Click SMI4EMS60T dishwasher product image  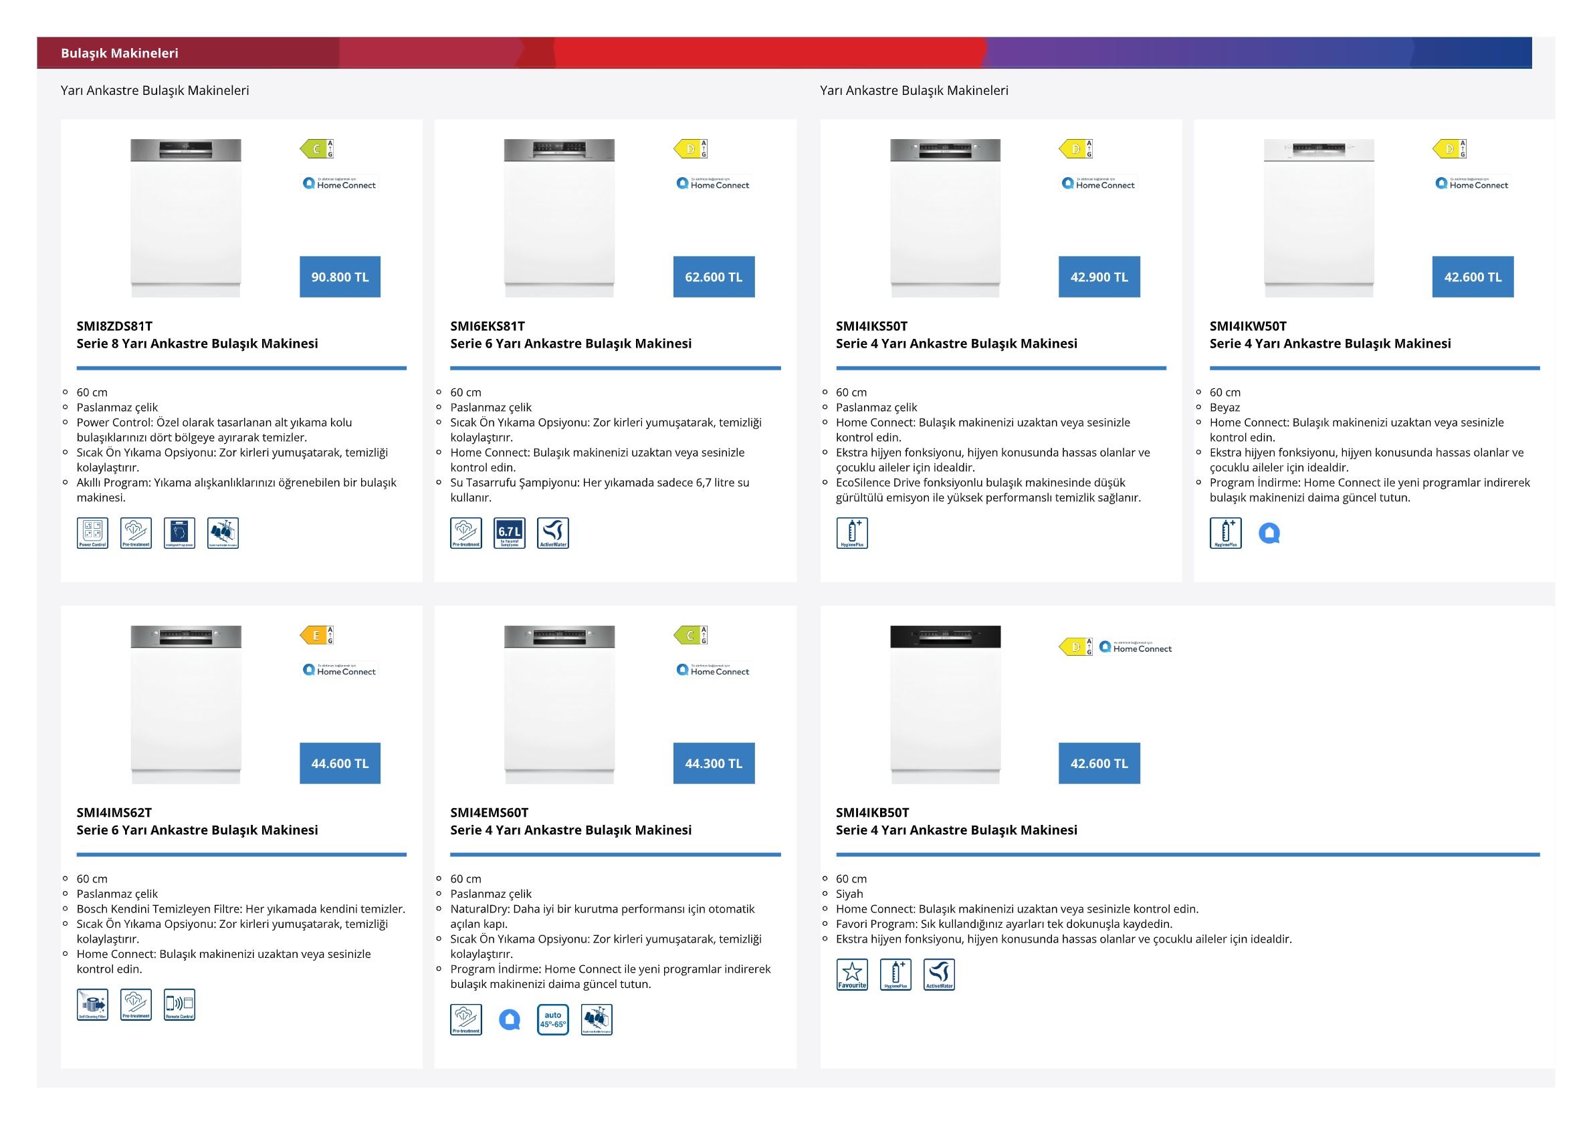coord(559,705)
